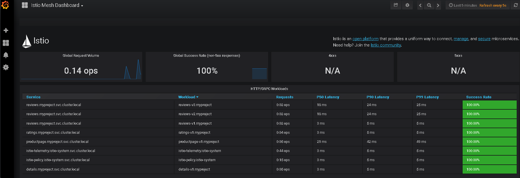Click the Refresh every 5s label
Viewport: 520px width, 178px height.
pos(493,5)
